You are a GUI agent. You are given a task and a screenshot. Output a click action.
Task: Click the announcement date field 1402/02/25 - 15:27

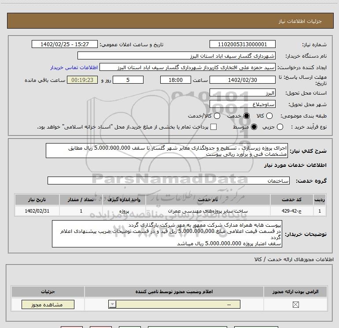(x=65, y=44)
